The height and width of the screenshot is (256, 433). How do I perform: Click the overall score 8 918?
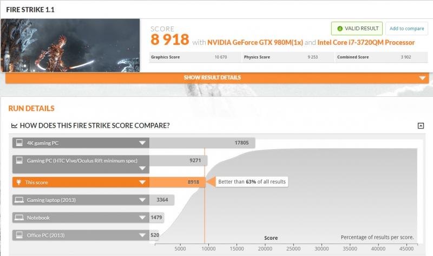[x=170, y=40]
